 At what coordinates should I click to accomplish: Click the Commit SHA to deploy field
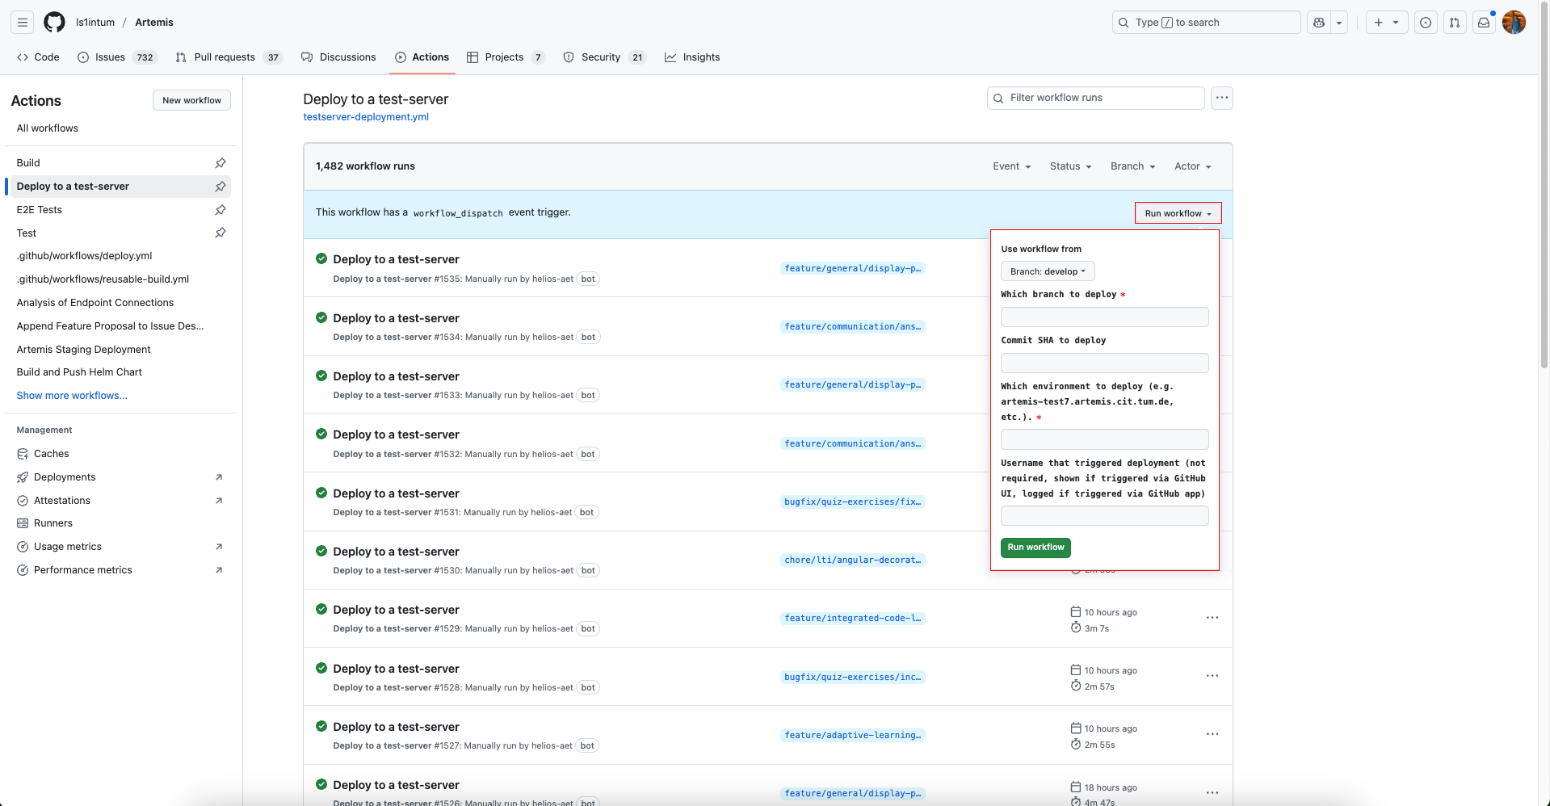pyautogui.click(x=1105, y=363)
